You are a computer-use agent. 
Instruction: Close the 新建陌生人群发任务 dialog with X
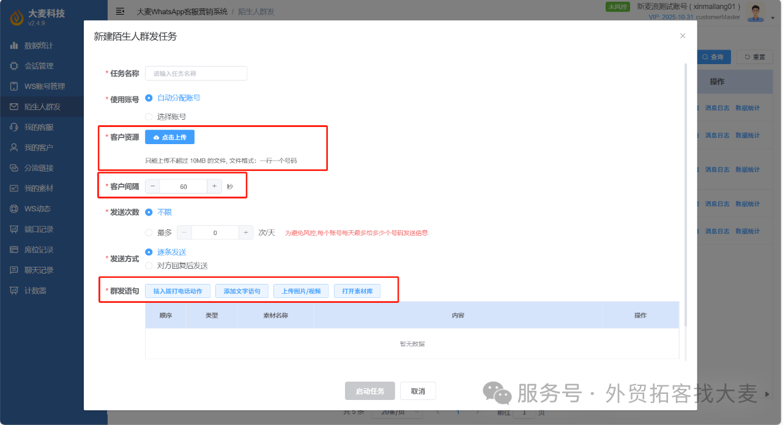[x=683, y=36]
